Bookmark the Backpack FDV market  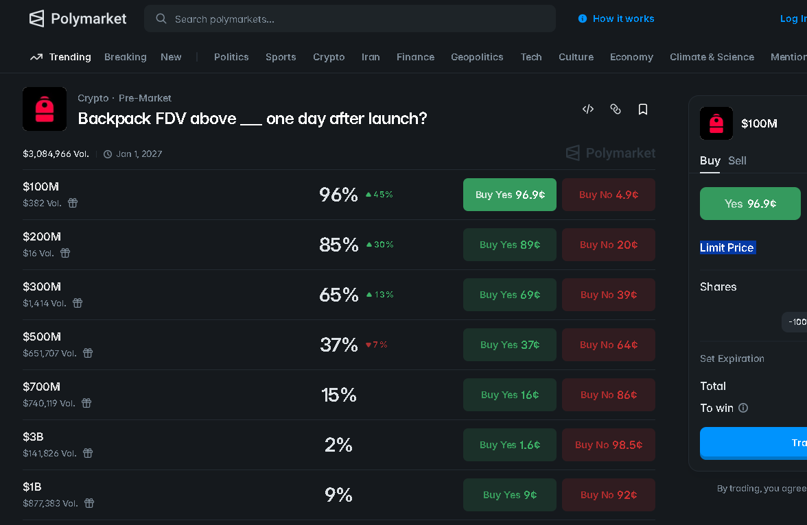click(x=643, y=109)
